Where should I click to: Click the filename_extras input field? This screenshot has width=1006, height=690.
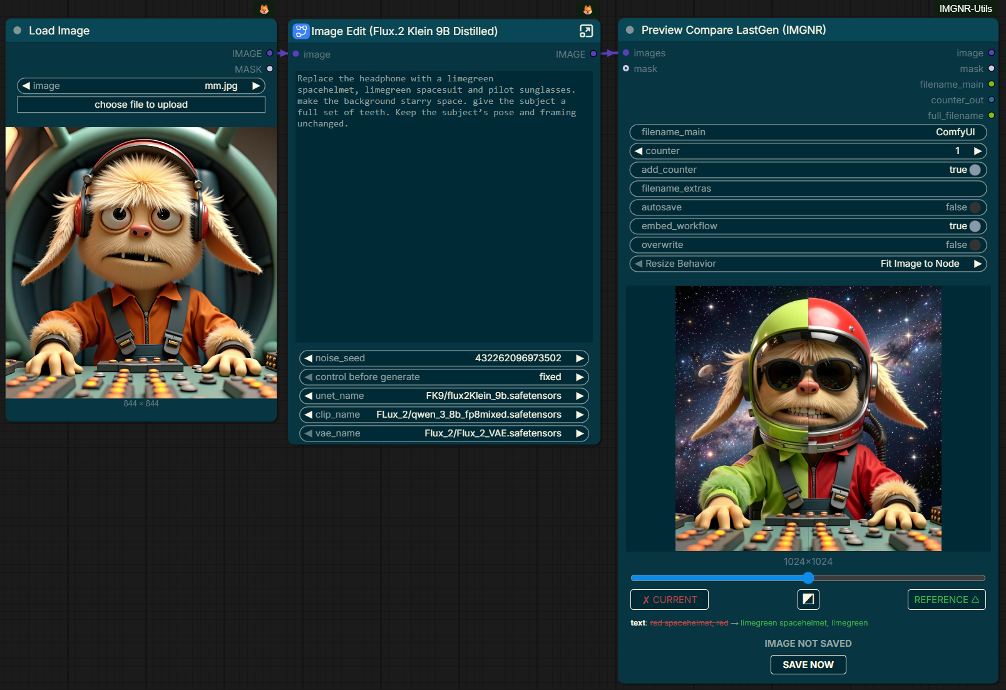pyautogui.click(x=808, y=188)
